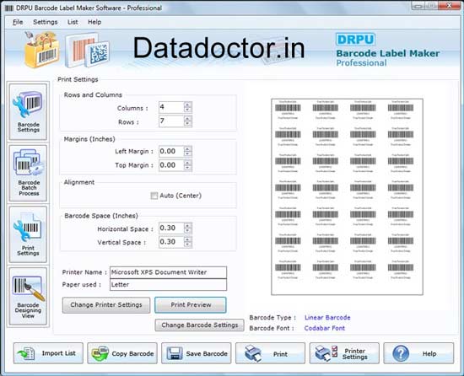The image size is (464, 376).
Task: Decrease the Rows value with down arrow
Action: coord(187,124)
